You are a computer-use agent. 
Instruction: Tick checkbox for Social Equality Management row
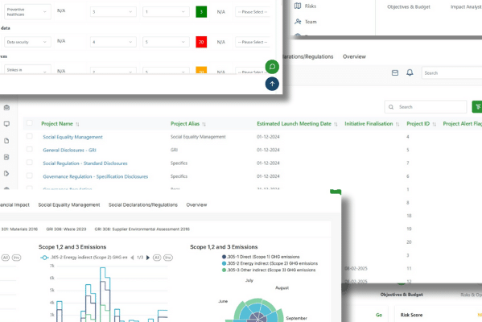click(x=30, y=136)
